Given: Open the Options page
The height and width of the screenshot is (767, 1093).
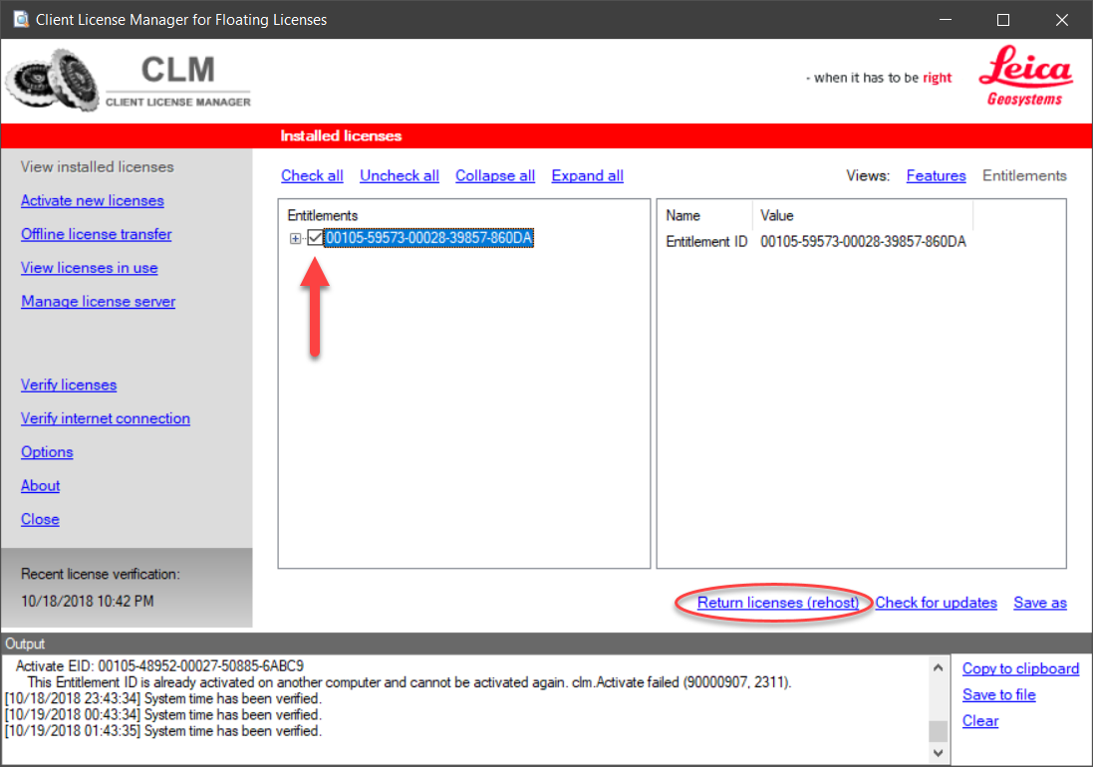Looking at the screenshot, I should tap(47, 451).
